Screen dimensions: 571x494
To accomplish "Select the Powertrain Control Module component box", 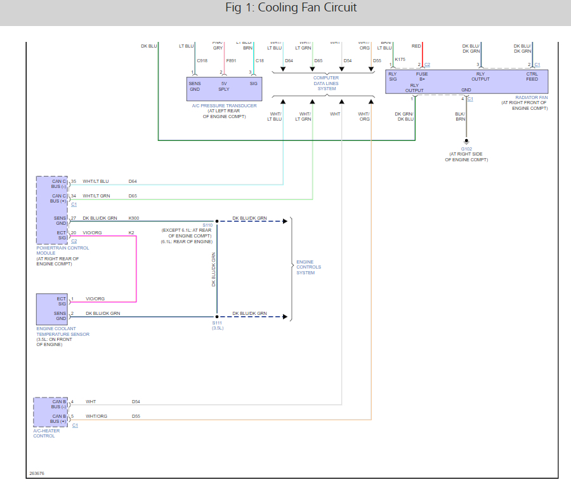I will (52, 210).
